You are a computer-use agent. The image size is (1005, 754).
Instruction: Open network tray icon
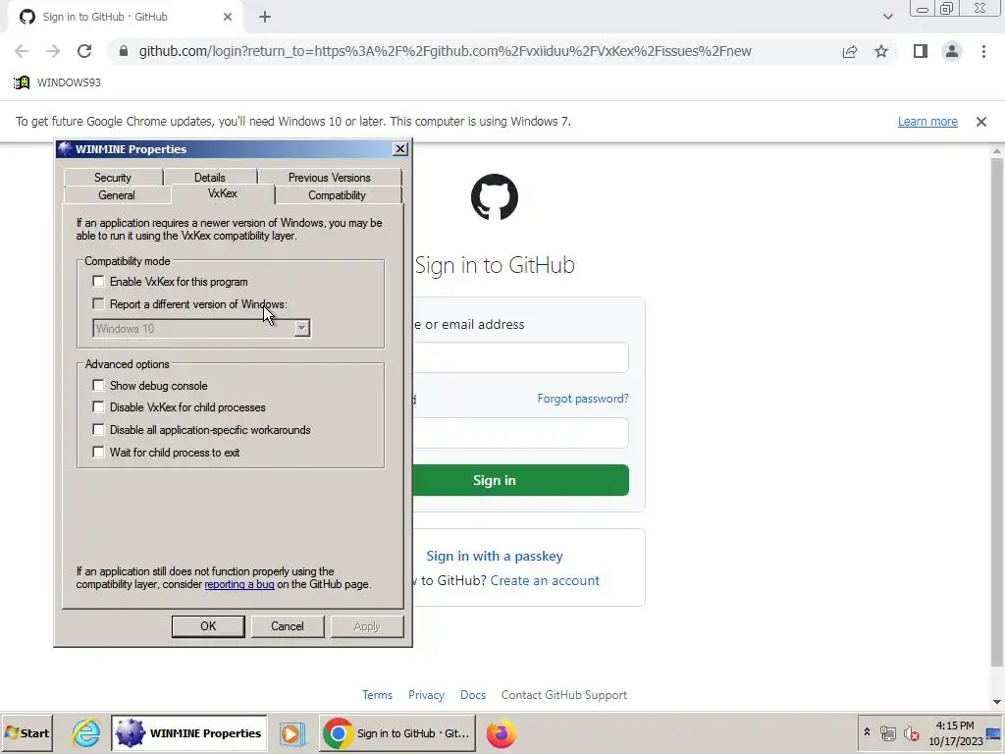coord(887,733)
